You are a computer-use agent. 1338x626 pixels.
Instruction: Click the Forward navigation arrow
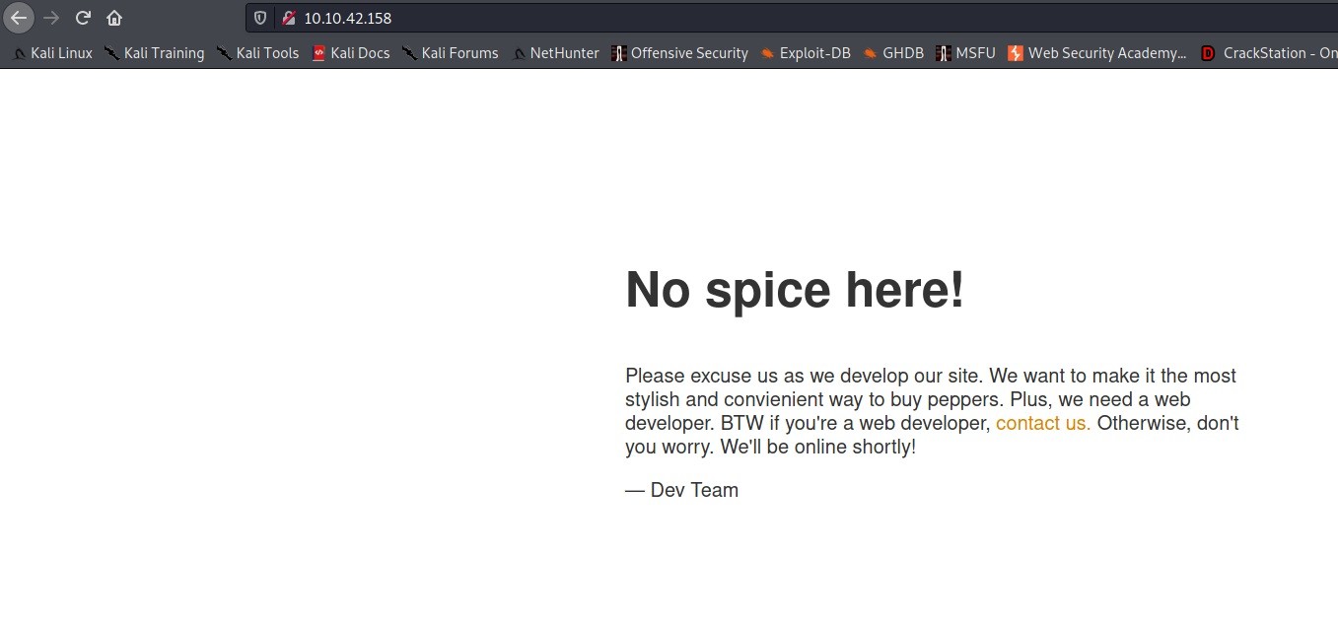[x=51, y=18]
